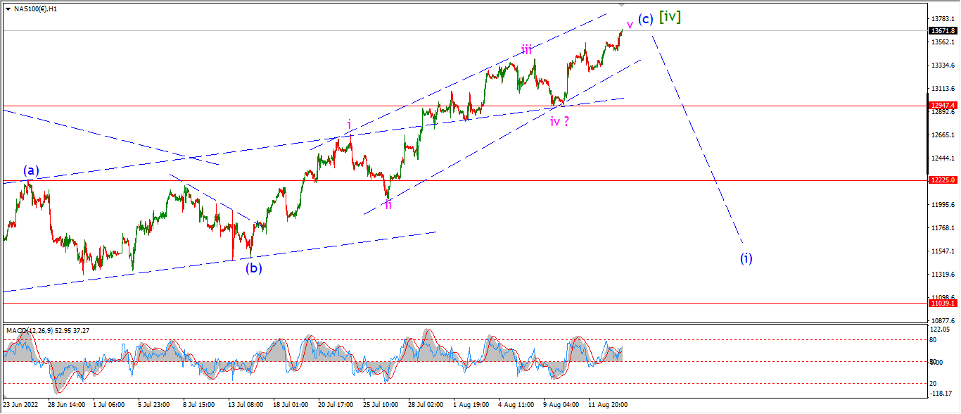961x414 pixels.
Task: Click the blue (a) wave label
Action: (x=31, y=170)
